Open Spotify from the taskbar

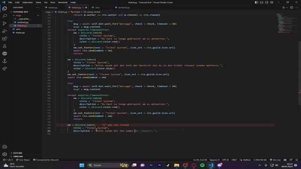(x=202, y=165)
